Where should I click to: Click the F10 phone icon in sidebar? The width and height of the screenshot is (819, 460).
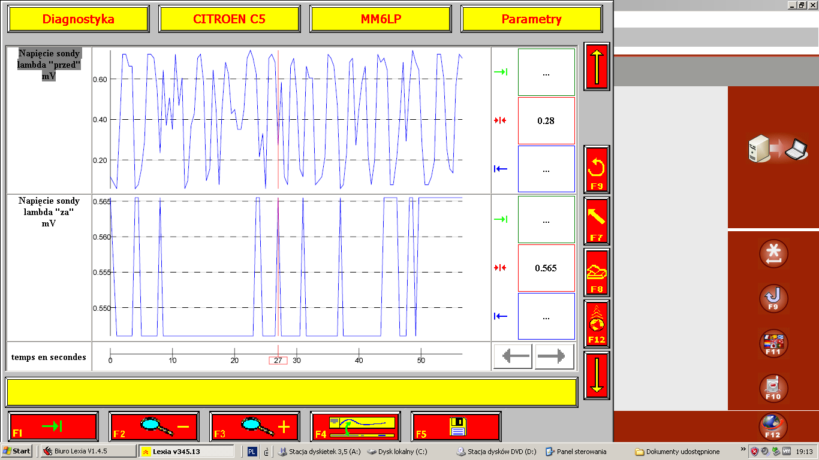coord(773,388)
